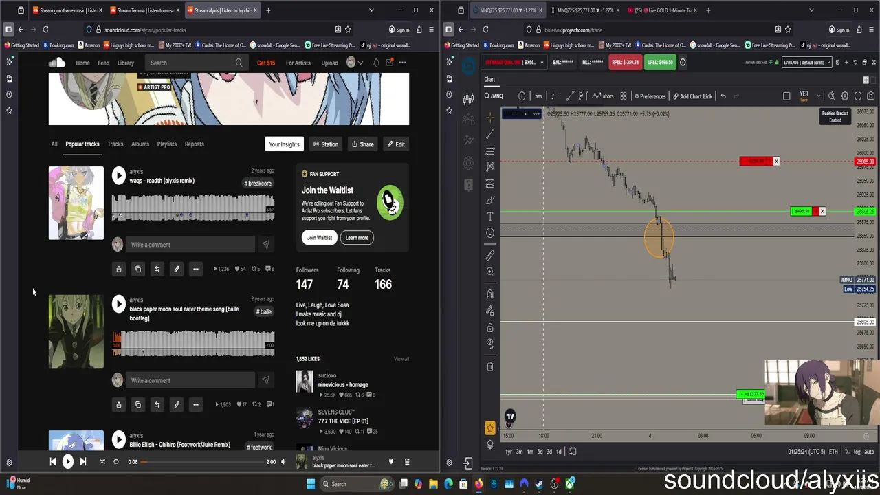Open more options for black paper moon track
The height and width of the screenshot is (495, 880).
(x=196, y=404)
